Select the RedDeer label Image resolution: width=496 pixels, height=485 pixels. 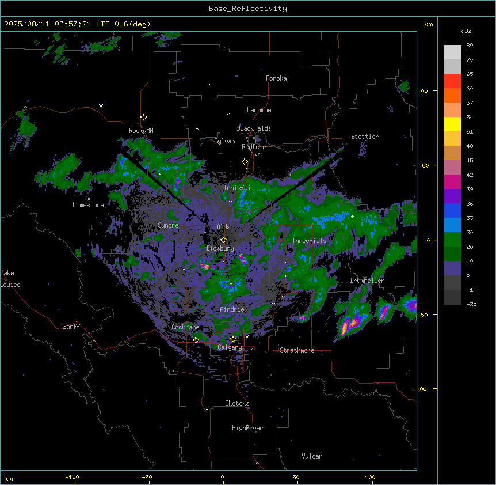253,147
